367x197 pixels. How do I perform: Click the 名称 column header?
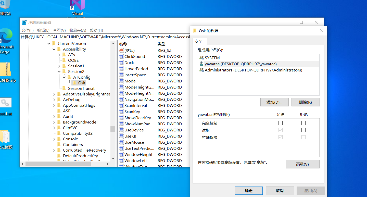click(x=137, y=44)
